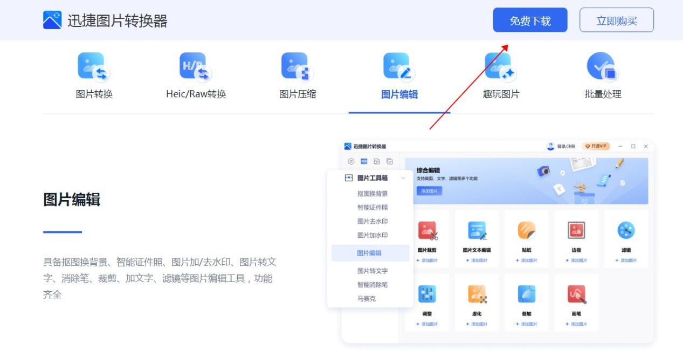
Task: Select highlighted 图片编辑 in the toolbox menu
Action: tap(370, 253)
